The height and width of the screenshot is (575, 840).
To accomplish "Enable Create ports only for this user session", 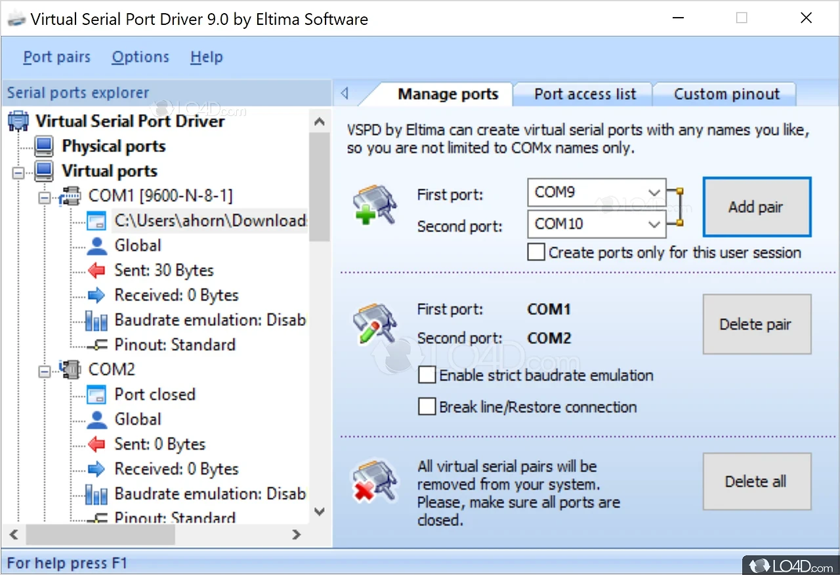I will (x=536, y=252).
